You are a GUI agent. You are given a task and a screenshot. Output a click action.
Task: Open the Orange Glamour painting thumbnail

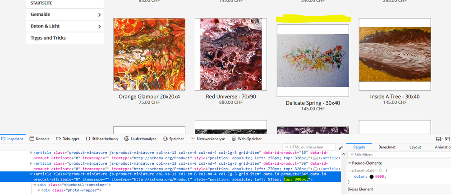click(149, 55)
